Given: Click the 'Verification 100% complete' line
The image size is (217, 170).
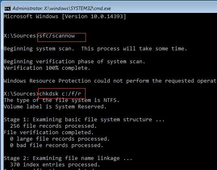Looking at the screenshot, I should click(x=47, y=68).
